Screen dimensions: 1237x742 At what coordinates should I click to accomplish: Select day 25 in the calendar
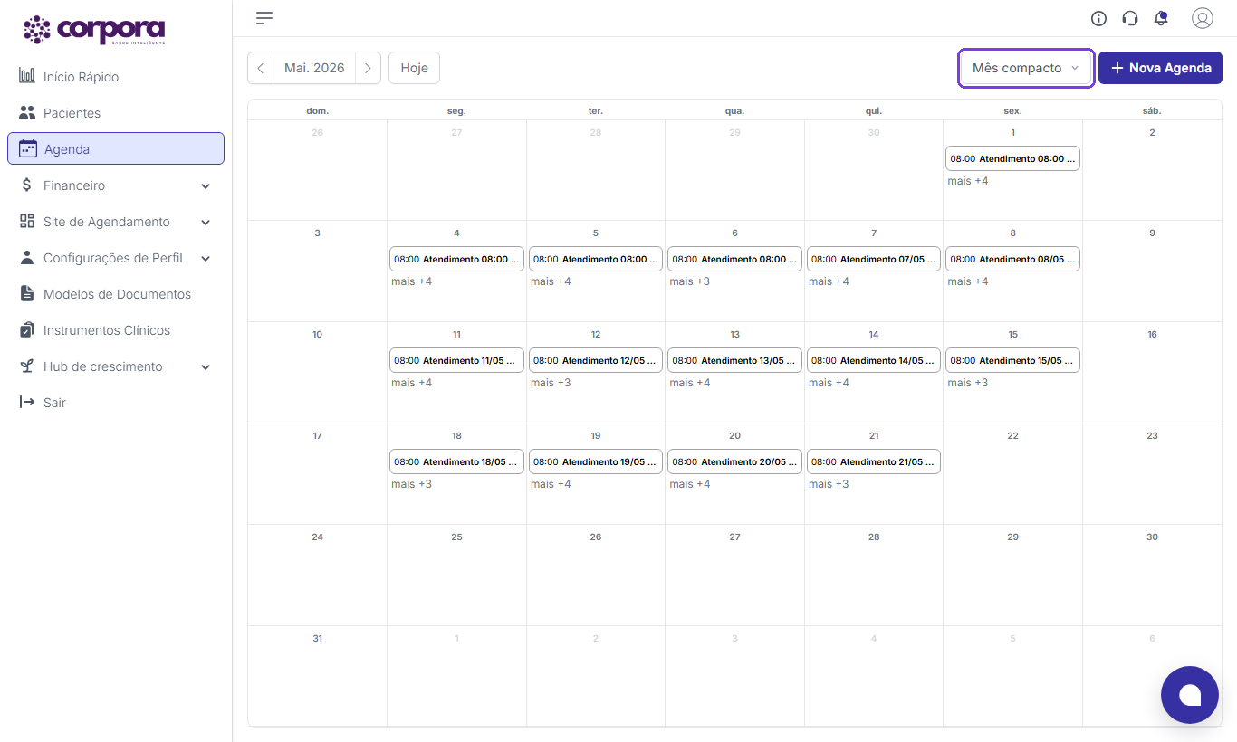pyautogui.click(x=456, y=537)
